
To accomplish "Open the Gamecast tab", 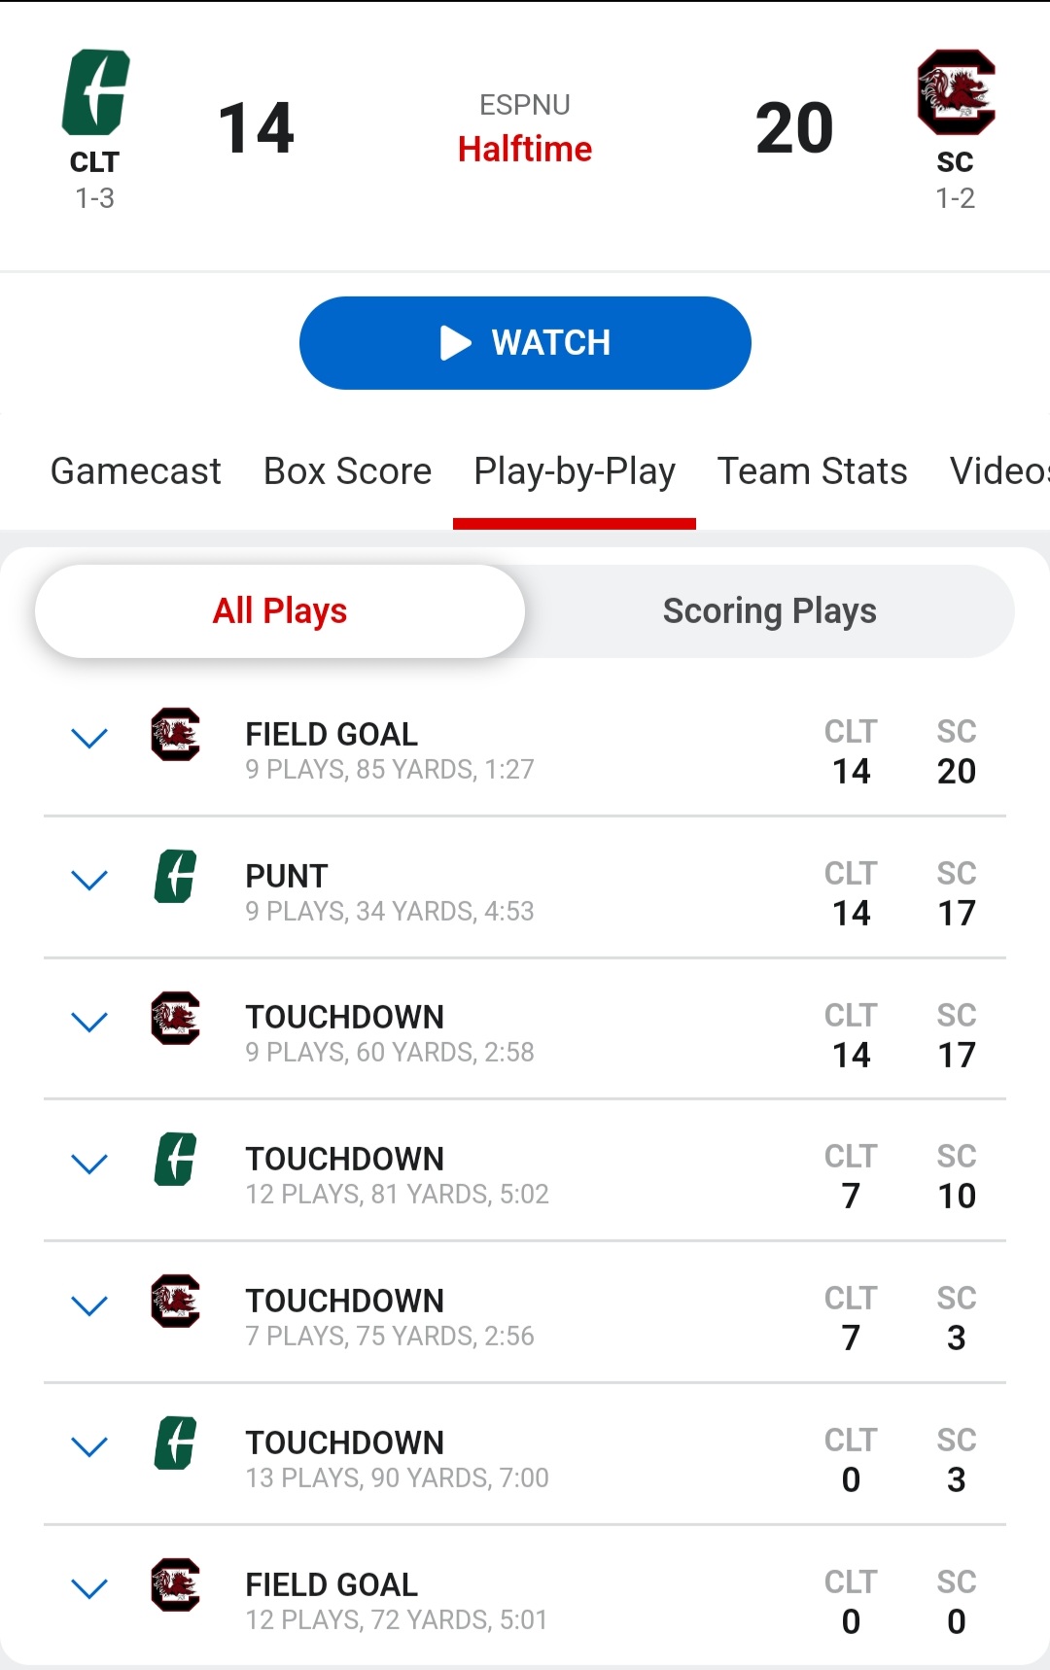I will [136, 471].
